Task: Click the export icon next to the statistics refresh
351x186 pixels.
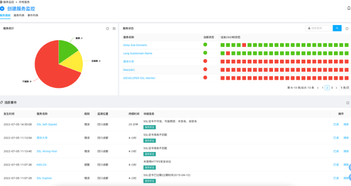Action: pyautogui.click(x=114, y=28)
